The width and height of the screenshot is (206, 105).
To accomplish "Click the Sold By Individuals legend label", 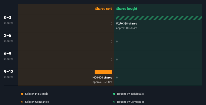I will coord(37,94).
